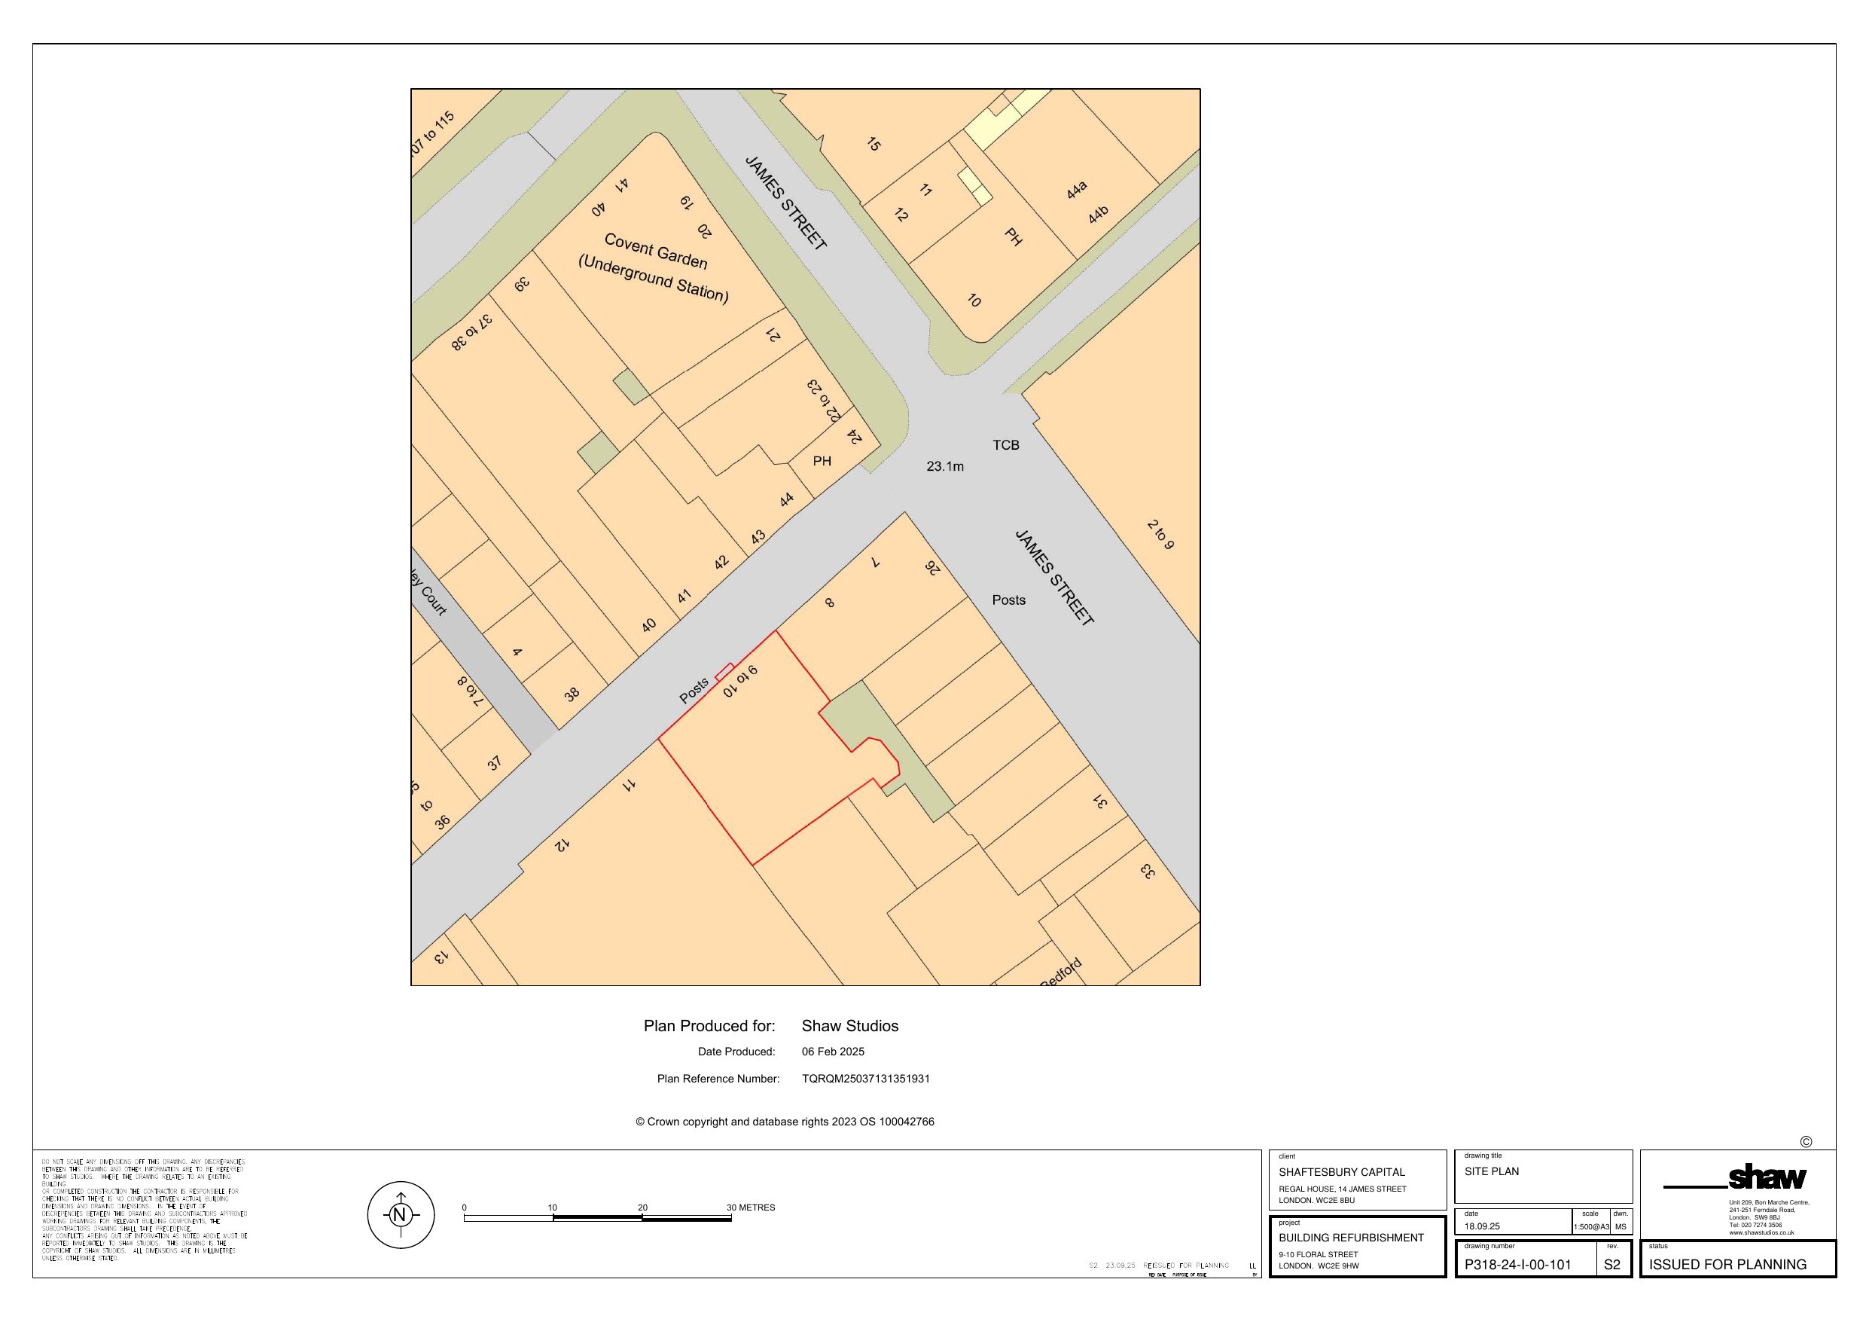Click the revision S2 cell

(x=1611, y=1265)
